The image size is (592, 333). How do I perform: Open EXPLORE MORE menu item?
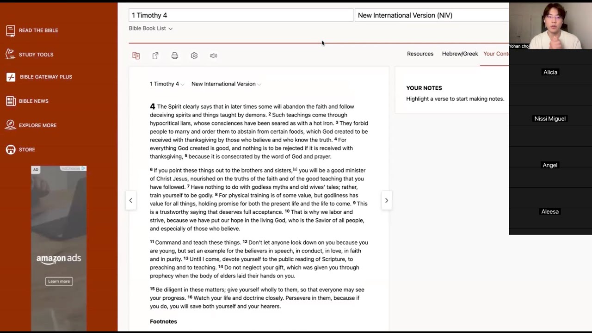pyautogui.click(x=37, y=125)
